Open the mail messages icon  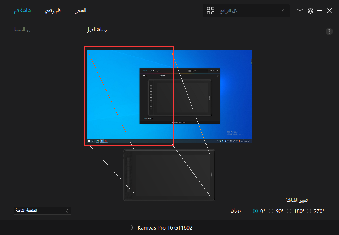[300, 11]
